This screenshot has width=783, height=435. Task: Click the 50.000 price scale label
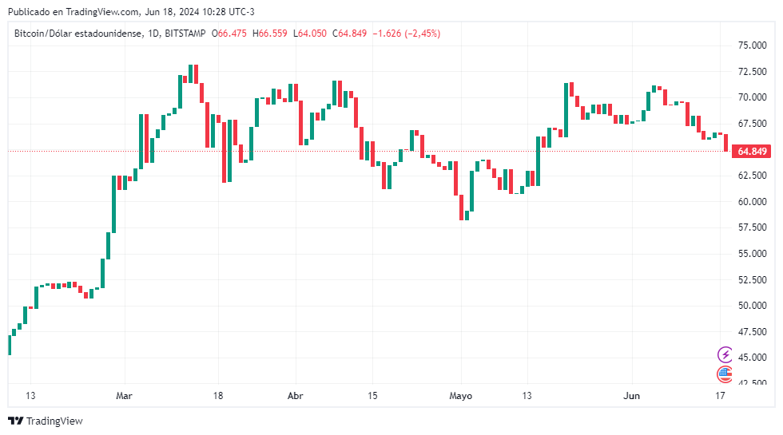(753, 306)
